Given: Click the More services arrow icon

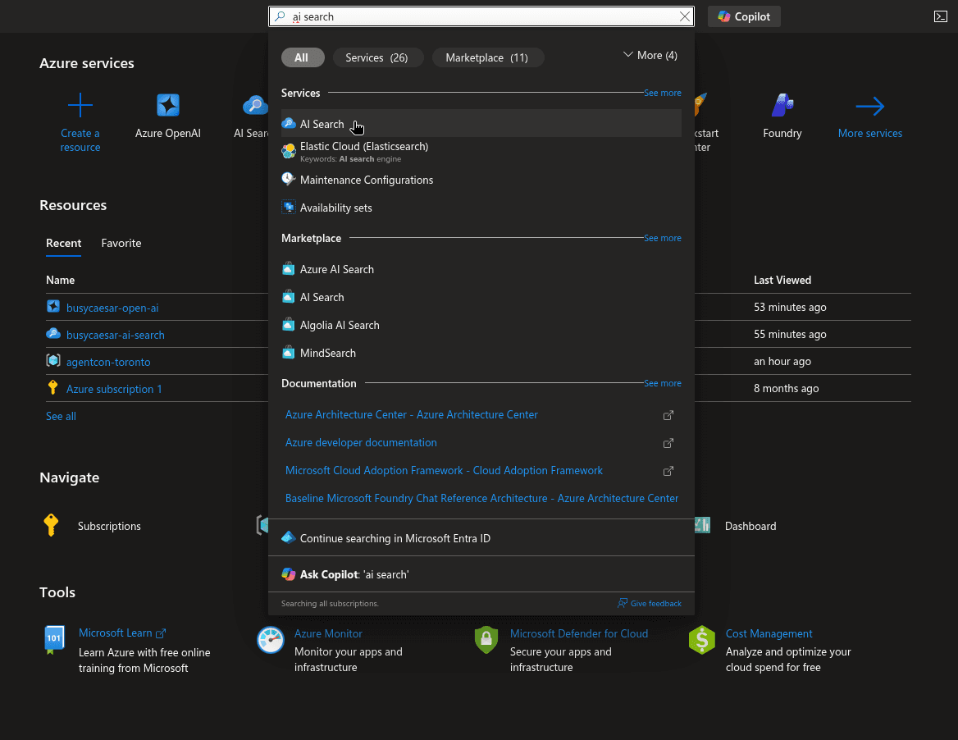Looking at the screenshot, I should coord(869,105).
